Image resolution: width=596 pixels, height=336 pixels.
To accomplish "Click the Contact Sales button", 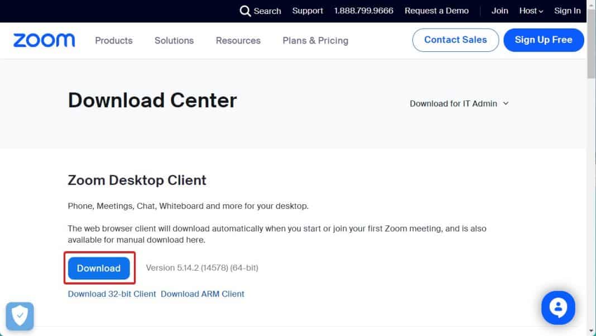I will [455, 40].
